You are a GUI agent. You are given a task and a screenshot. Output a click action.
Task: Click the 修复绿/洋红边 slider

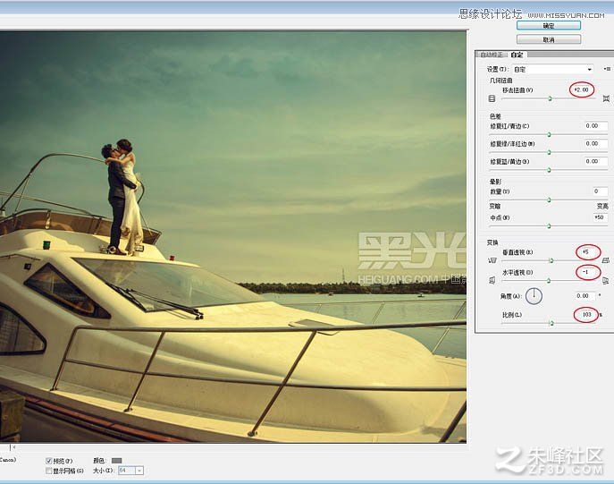click(x=549, y=152)
